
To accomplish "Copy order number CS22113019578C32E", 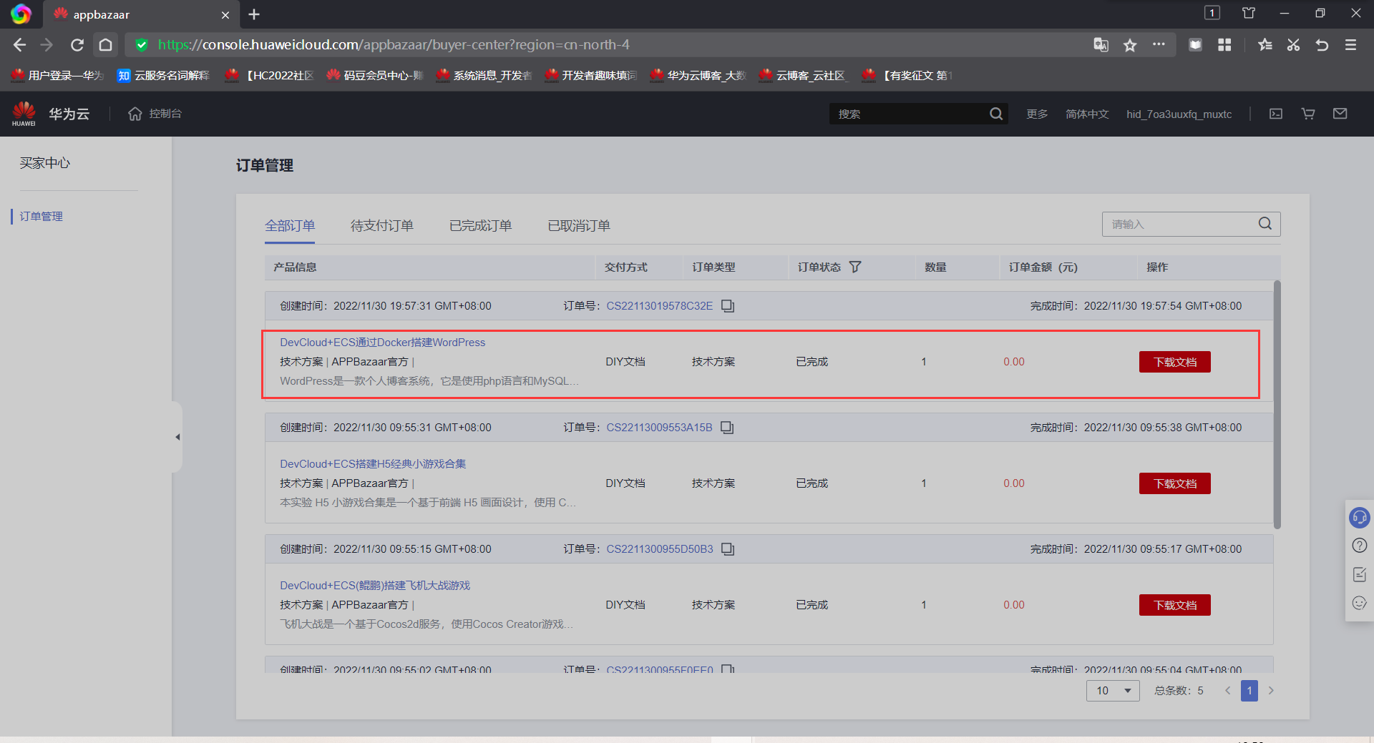I will point(728,306).
